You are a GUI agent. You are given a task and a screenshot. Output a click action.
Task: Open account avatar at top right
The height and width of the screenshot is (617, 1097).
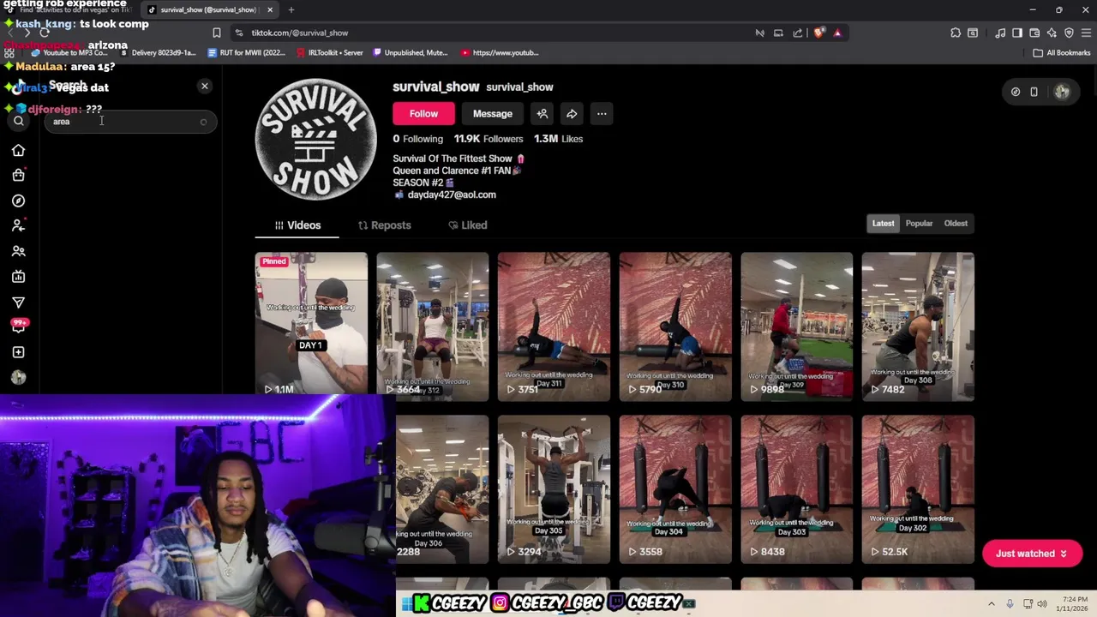[x=1062, y=92]
